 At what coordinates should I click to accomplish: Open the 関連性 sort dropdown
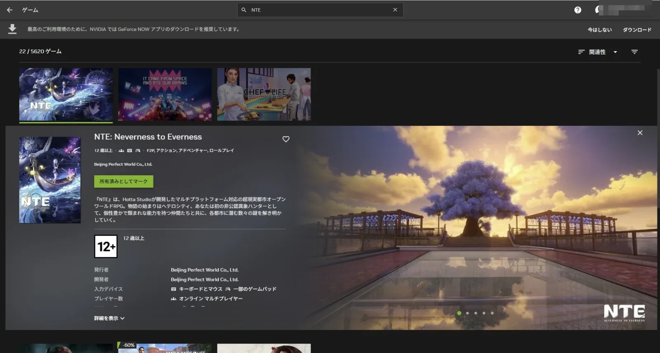click(598, 52)
